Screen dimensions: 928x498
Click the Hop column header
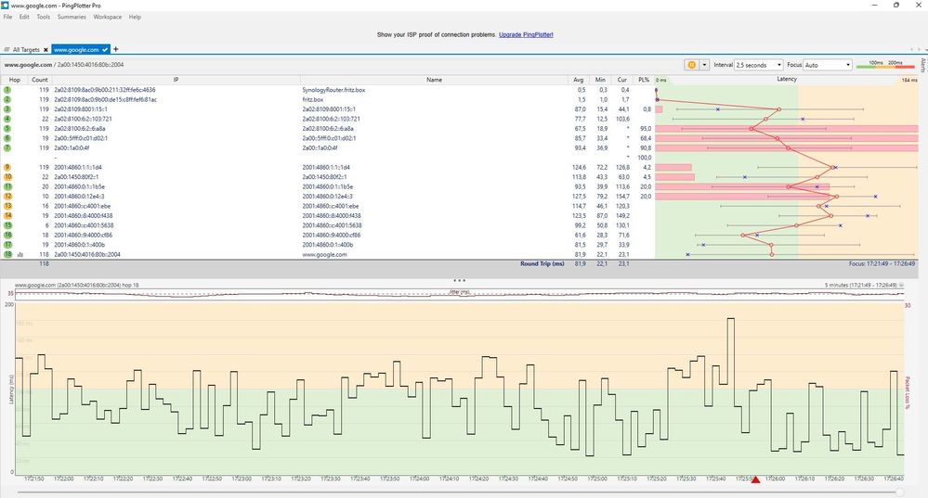[x=14, y=80]
